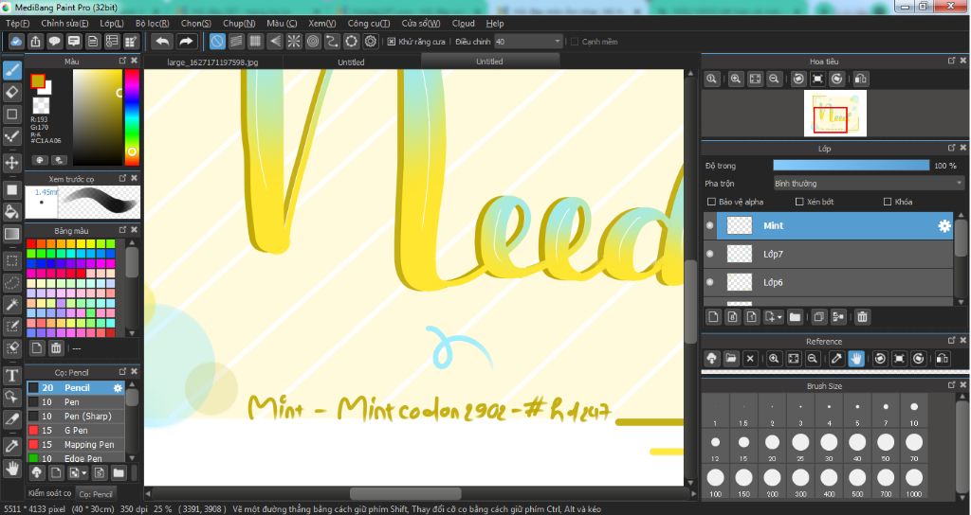
Task: Select the Lasso tool
Action: point(11,282)
